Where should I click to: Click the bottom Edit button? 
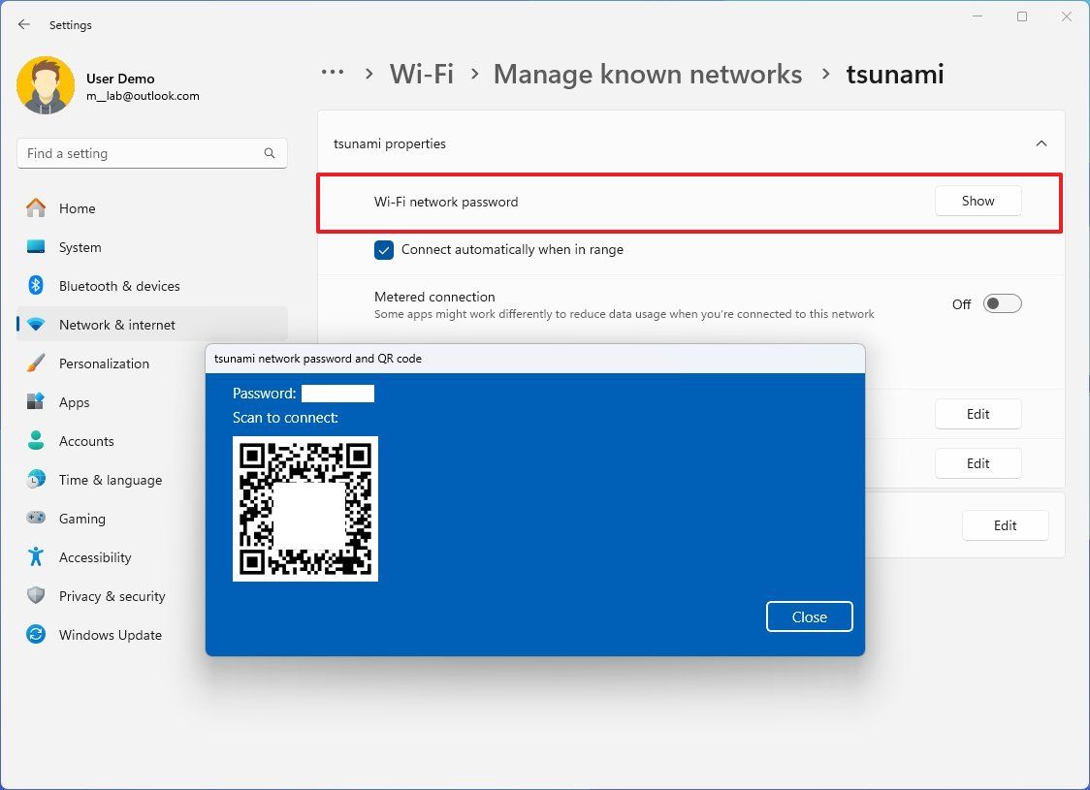[x=1006, y=525]
